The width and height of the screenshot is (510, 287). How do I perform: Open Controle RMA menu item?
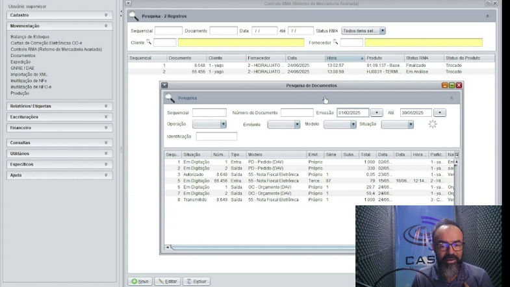point(56,49)
